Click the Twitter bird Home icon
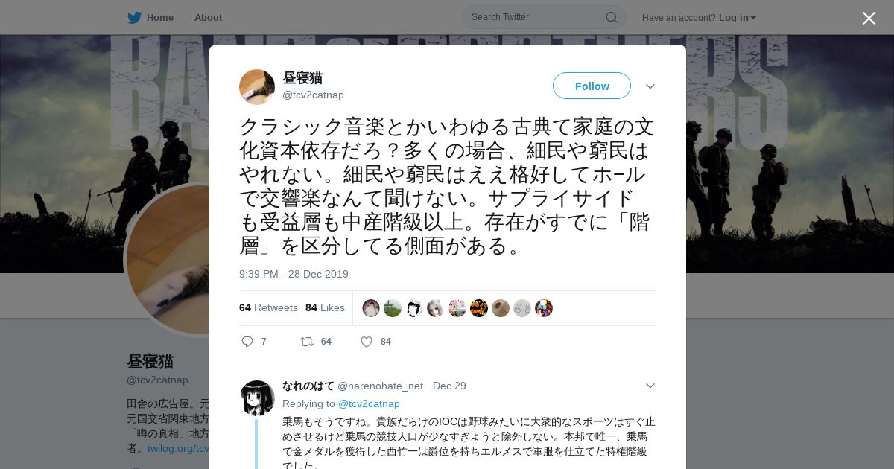 coord(134,17)
